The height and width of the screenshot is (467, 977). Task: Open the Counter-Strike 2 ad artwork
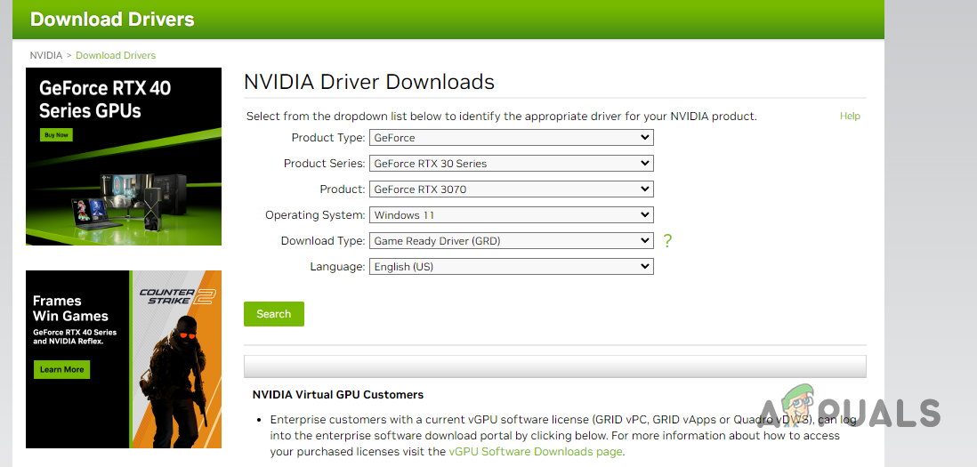click(175, 359)
